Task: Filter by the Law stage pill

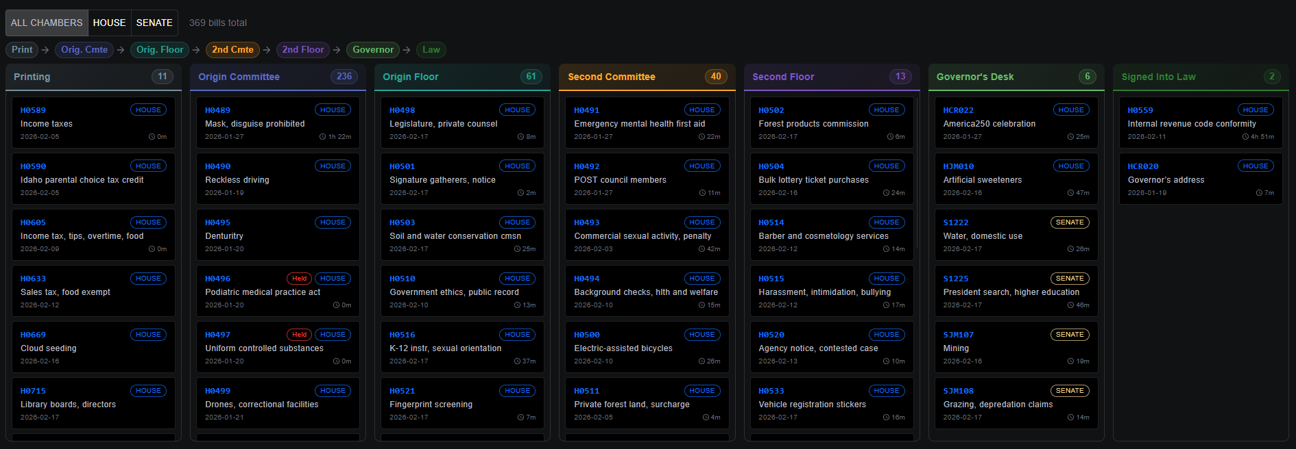Action: [x=431, y=50]
